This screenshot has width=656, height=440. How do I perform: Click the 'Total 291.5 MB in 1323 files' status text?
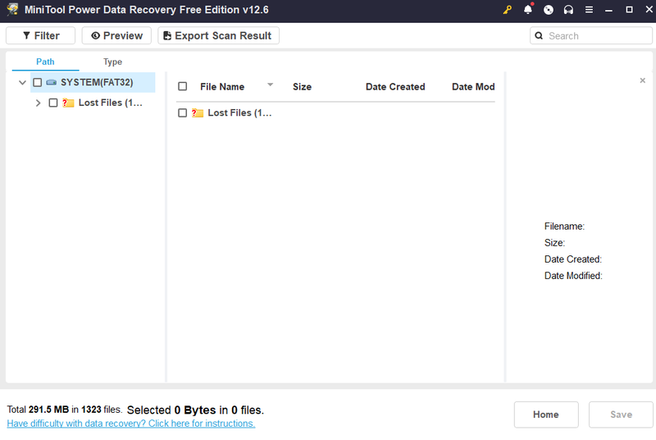point(65,410)
